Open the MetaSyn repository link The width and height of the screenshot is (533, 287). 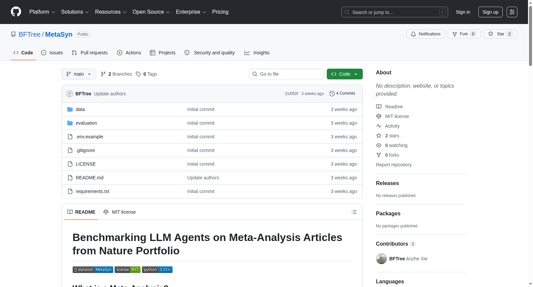pyautogui.click(x=59, y=34)
